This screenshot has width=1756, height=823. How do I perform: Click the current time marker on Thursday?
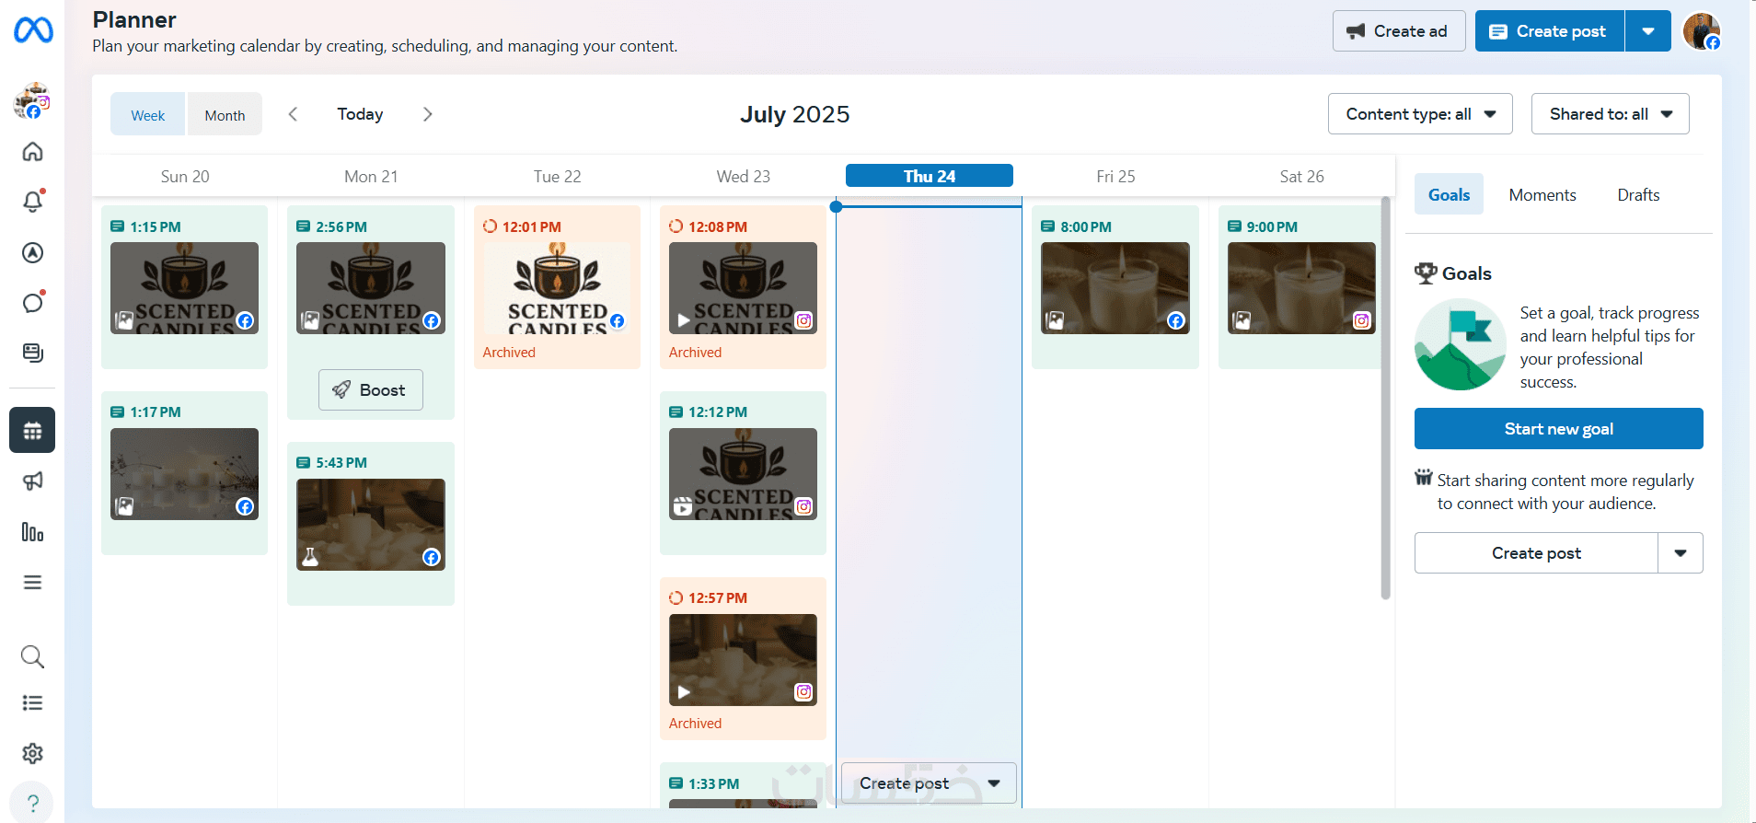836,206
